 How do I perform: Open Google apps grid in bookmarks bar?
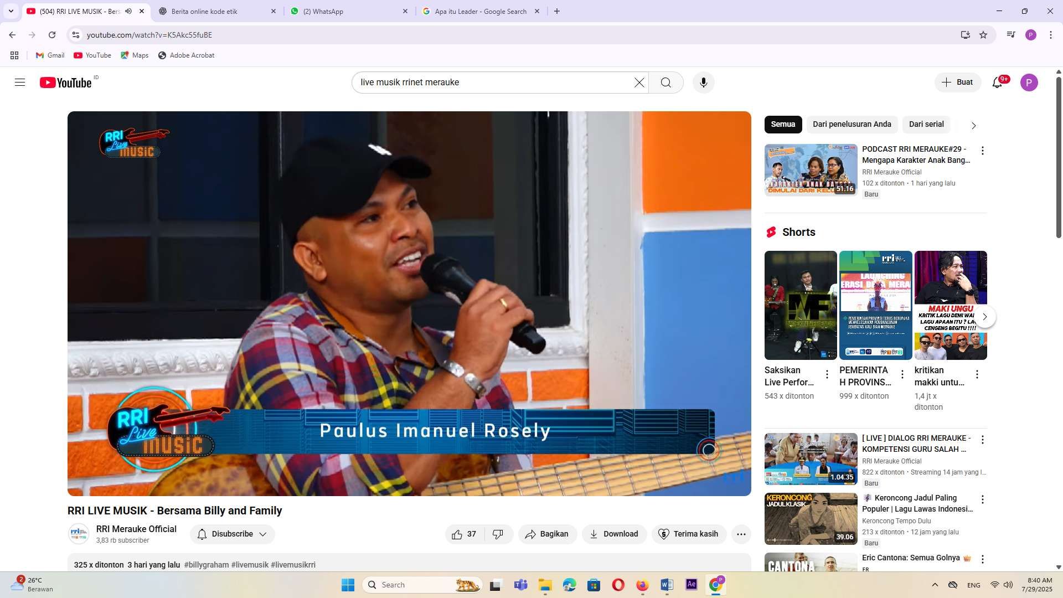[14, 55]
